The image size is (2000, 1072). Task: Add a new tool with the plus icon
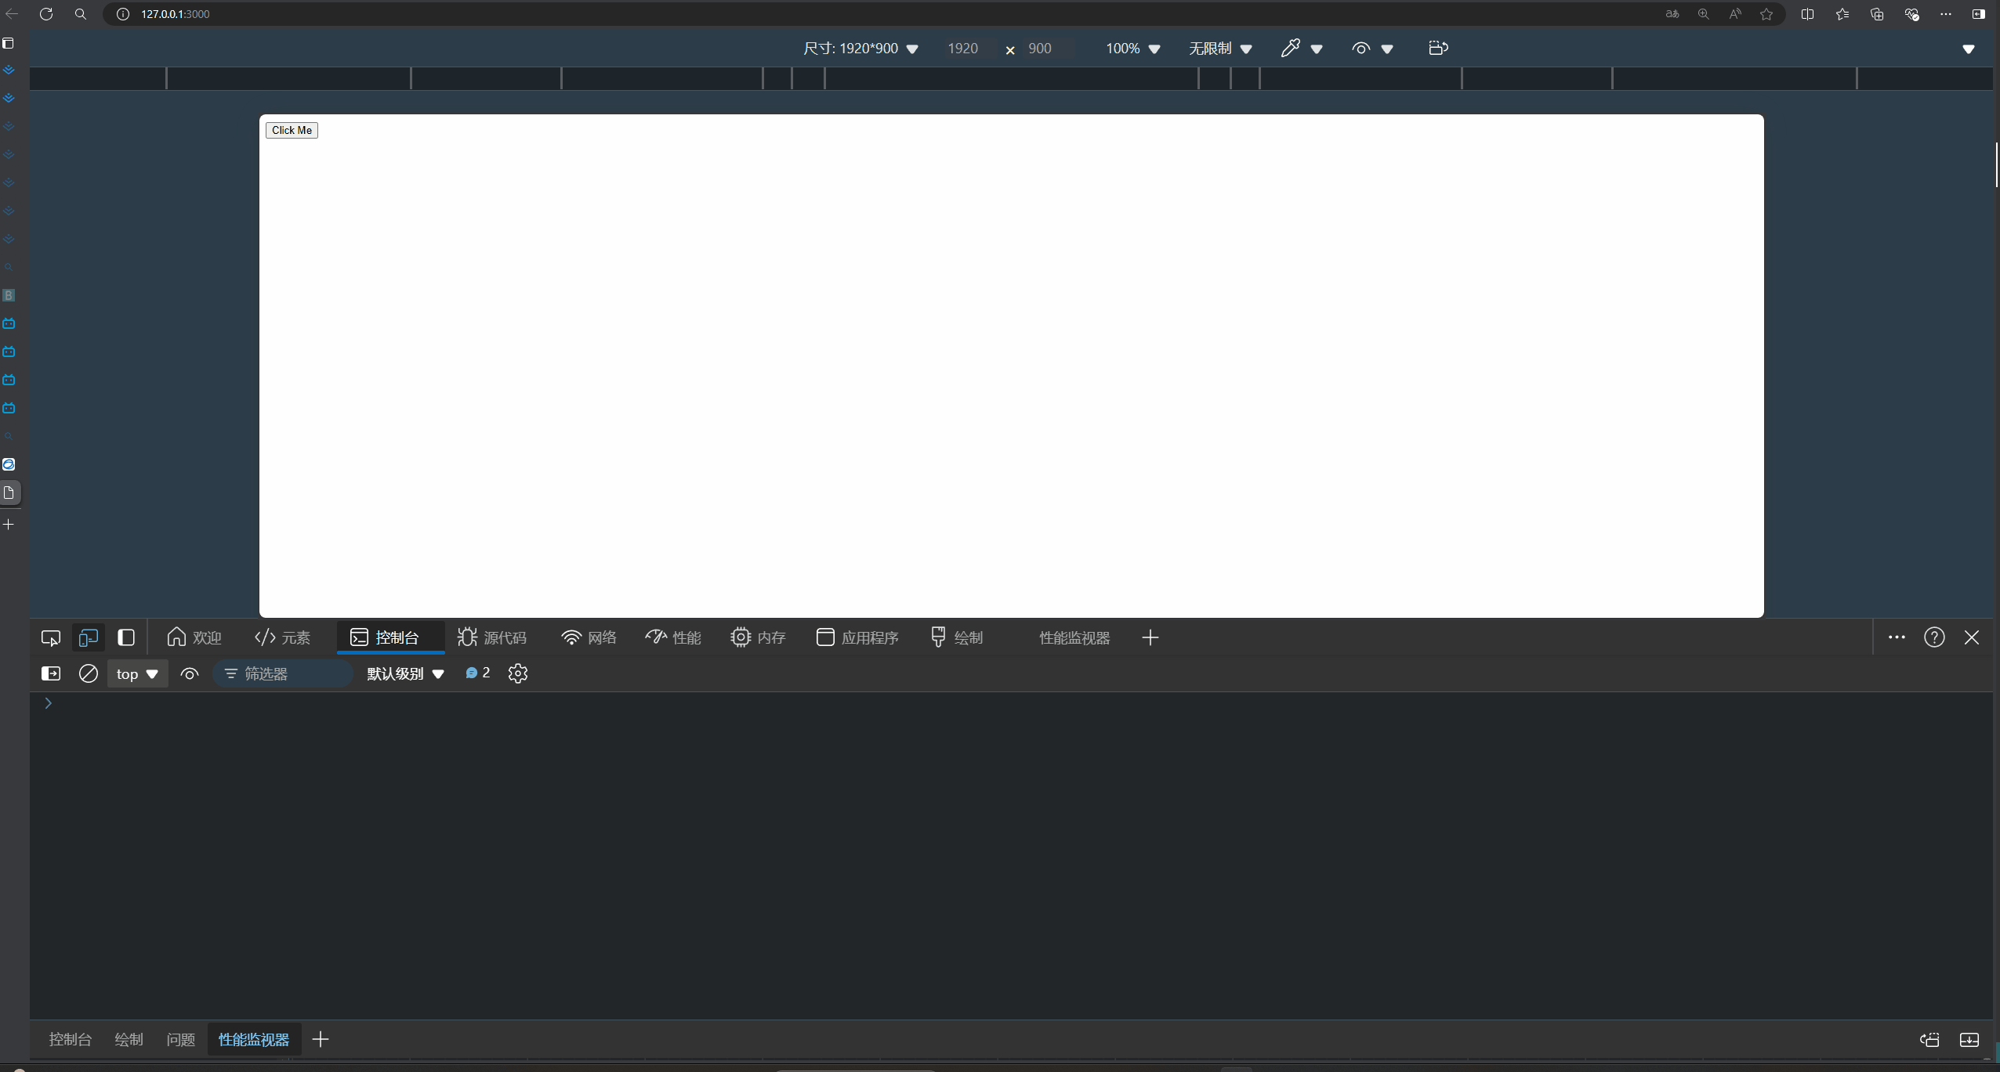coord(1149,637)
